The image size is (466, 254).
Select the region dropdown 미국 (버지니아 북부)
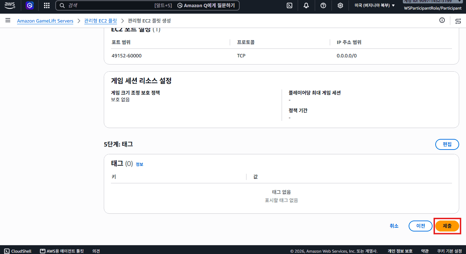pos(375,5)
